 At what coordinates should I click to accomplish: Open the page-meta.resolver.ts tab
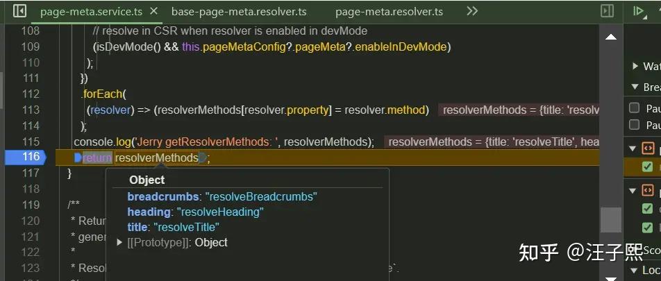[389, 12]
